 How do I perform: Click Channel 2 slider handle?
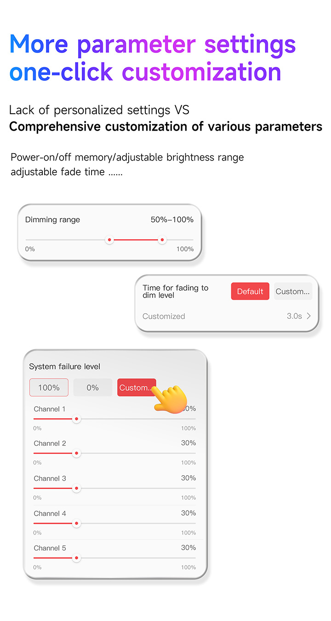pos(77,454)
